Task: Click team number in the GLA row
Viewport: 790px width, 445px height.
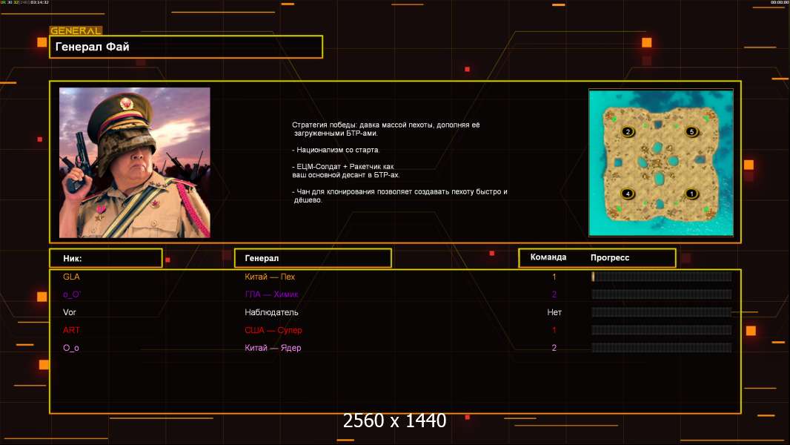Action: pyautogui.click(x=554, y=277)
